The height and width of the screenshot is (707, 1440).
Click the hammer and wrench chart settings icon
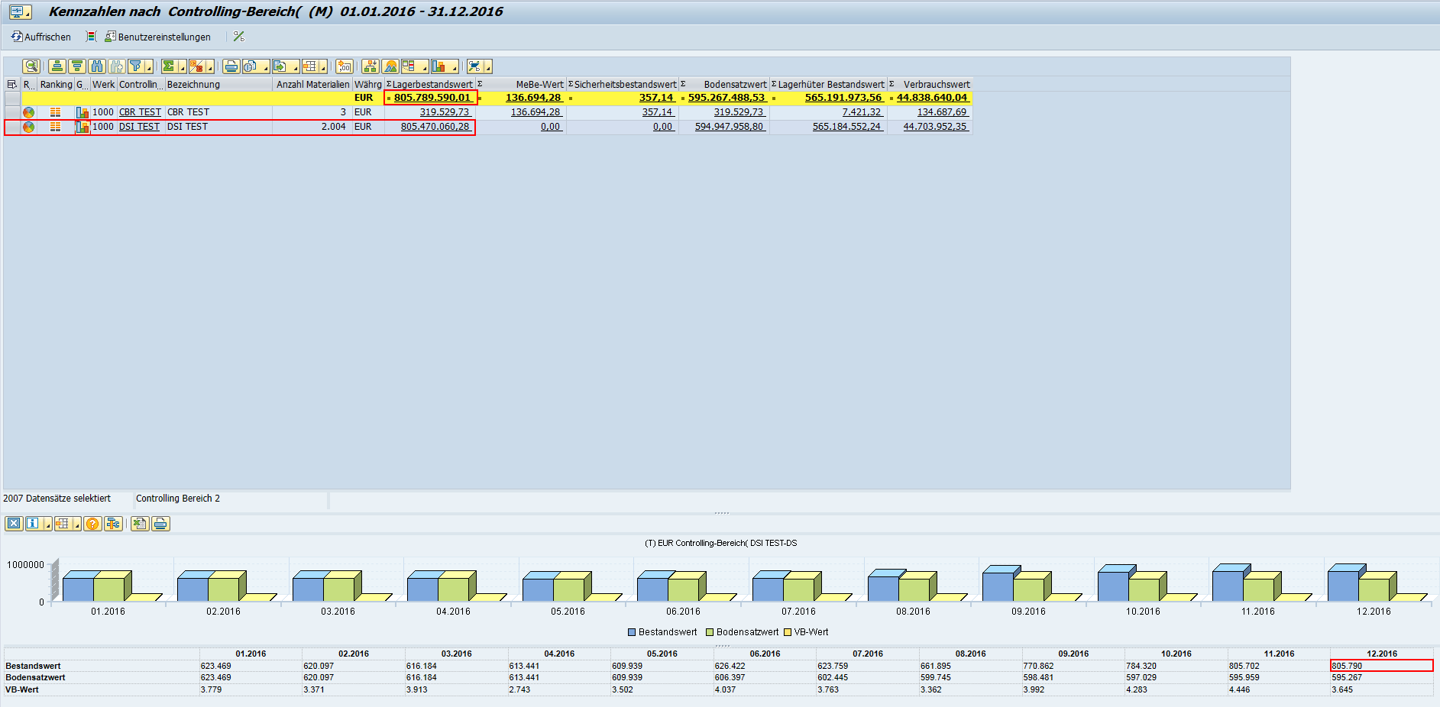pos(113,524)
